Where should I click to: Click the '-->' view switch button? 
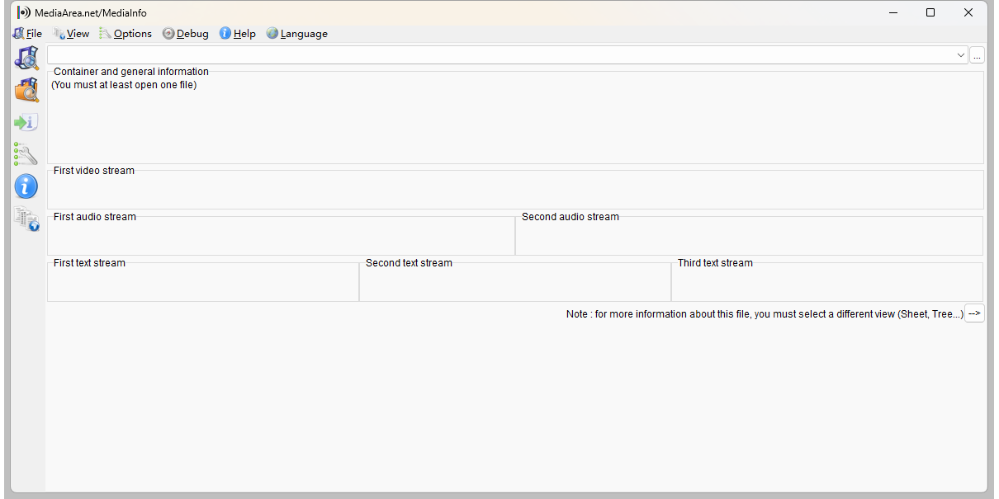coord(974,313)
